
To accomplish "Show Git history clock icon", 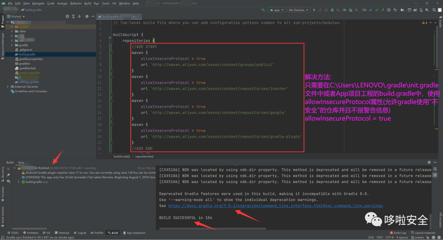I will (x=389, y=10).
